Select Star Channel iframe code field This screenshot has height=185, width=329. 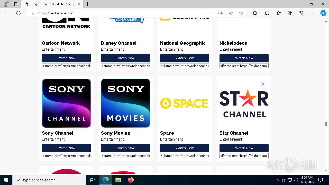(x=244, y=156)
